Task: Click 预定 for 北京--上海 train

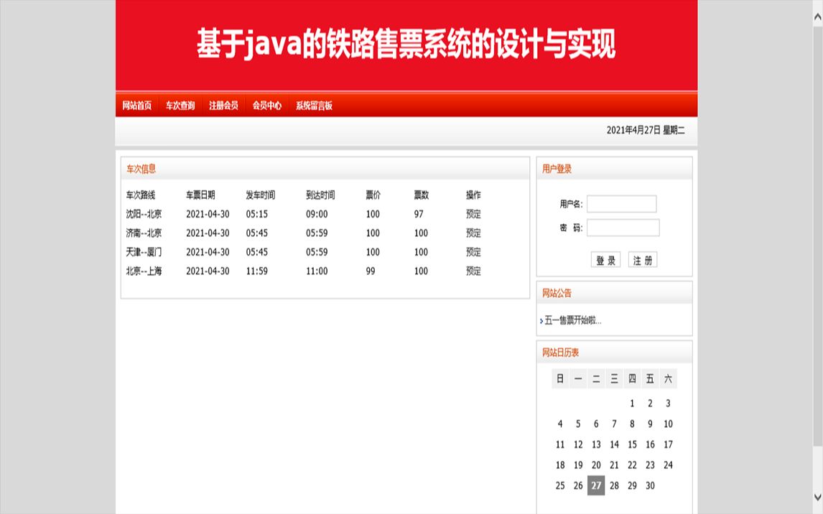Action: coord(473,271)
